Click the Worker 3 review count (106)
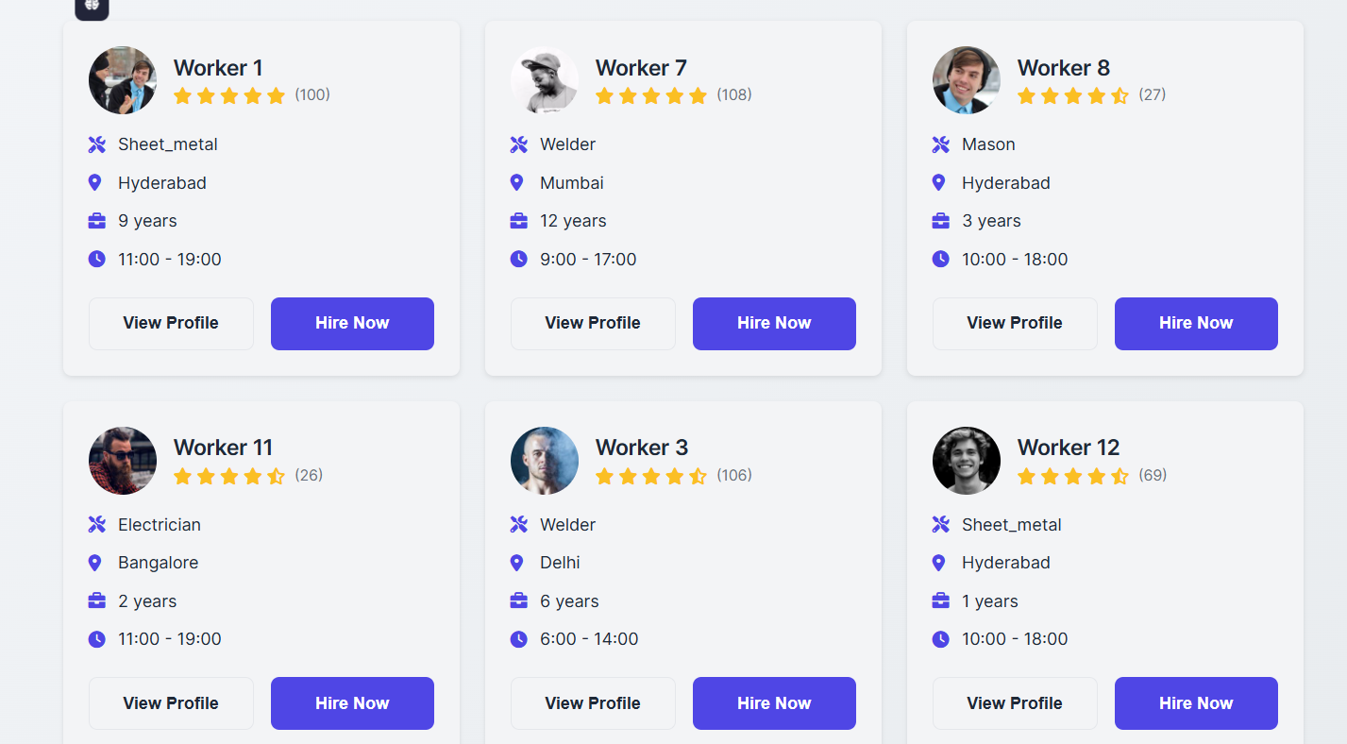 (x=734, y=475)
